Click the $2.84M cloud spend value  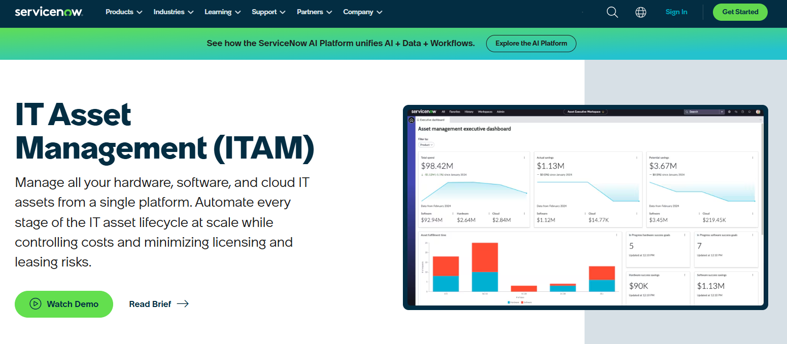pos(501,220)
